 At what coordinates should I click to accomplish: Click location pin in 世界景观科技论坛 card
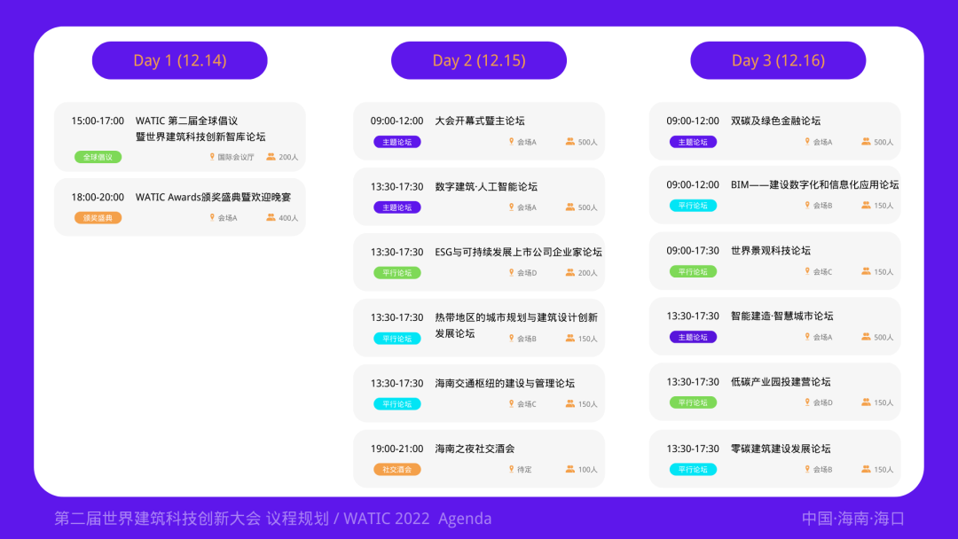(x=807, y=271)
